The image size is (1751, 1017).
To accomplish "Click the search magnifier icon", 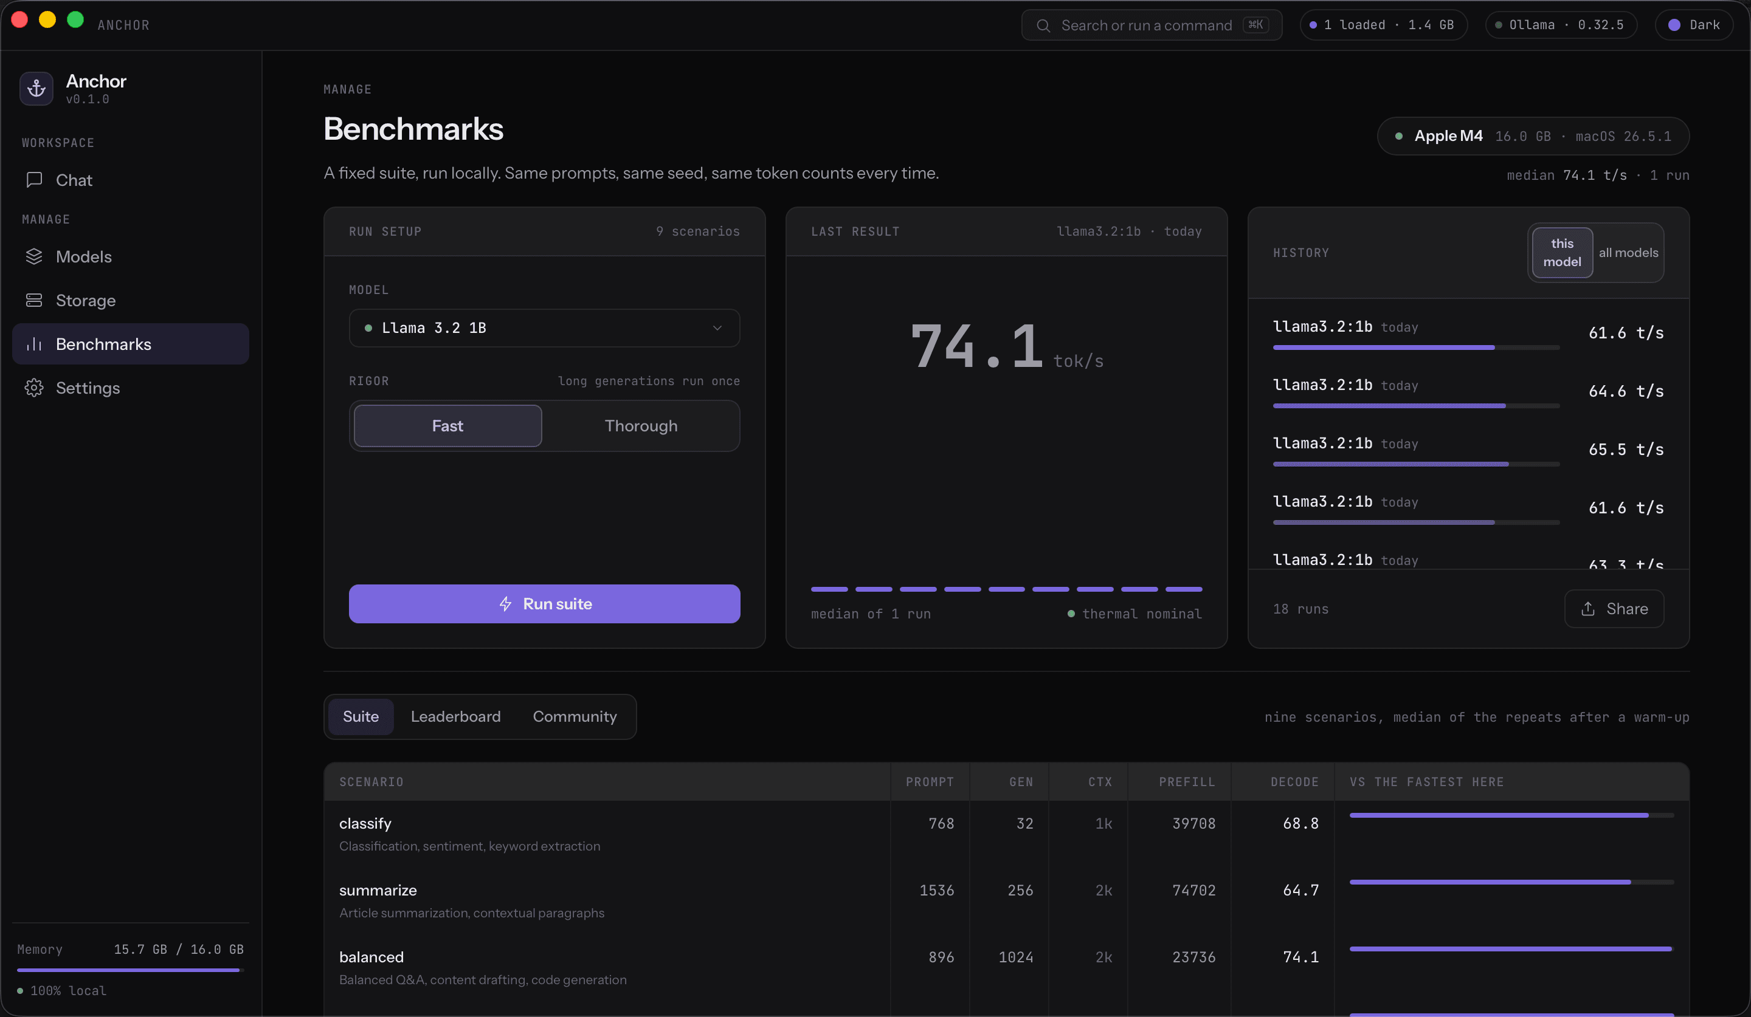I will 1043,26.
